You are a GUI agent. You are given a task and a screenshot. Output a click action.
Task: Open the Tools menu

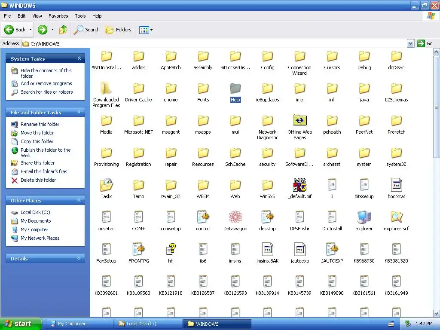click(80, 16)
